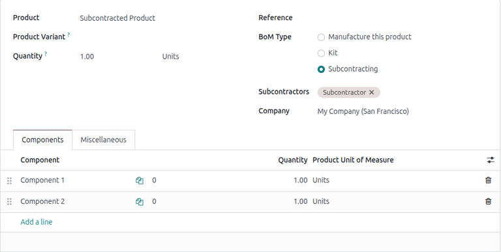501x252 pixels.
Task: Show Product Variant help tooltip
Action: point(68,35)
